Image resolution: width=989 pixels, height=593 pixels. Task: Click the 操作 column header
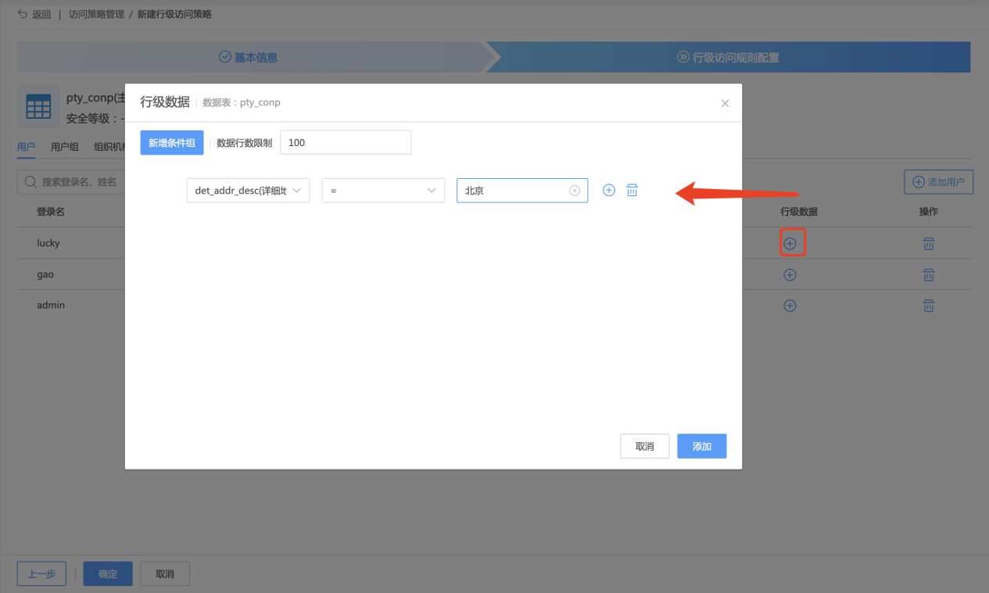click(x=929, y=212)
